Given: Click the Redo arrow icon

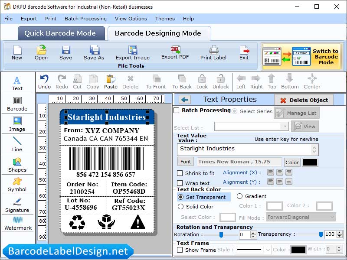Looking at the screenshot, I should (x=62, y=79).
